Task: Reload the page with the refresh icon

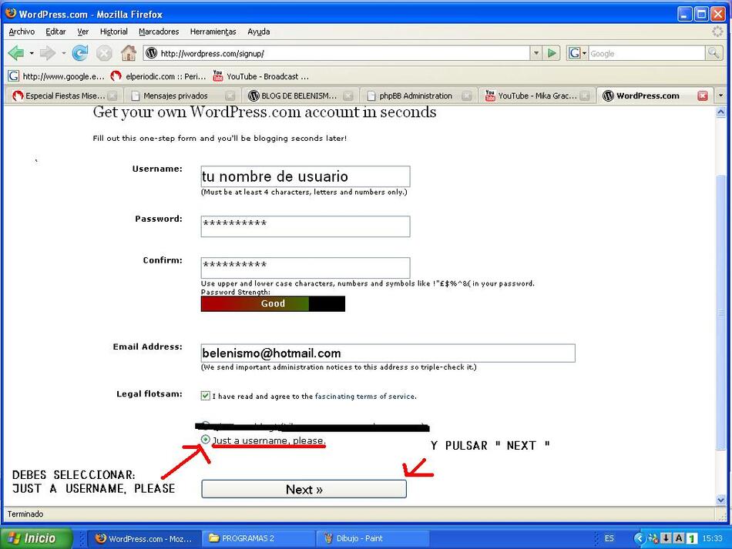Action: click(79, 53)
